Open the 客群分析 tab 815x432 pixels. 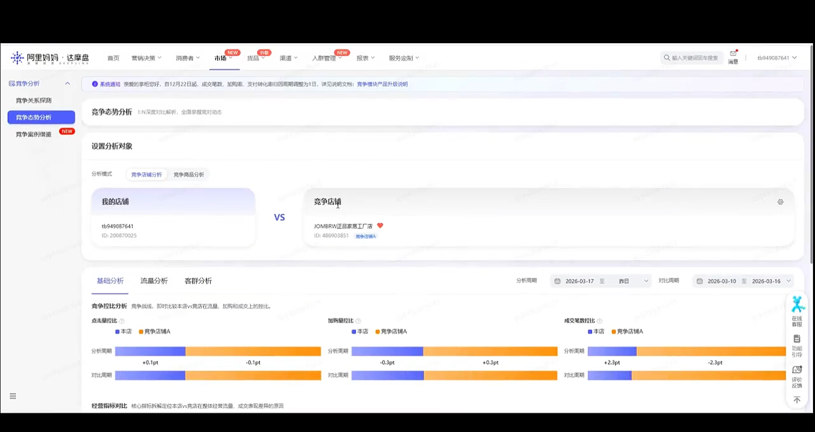[198, 281]
